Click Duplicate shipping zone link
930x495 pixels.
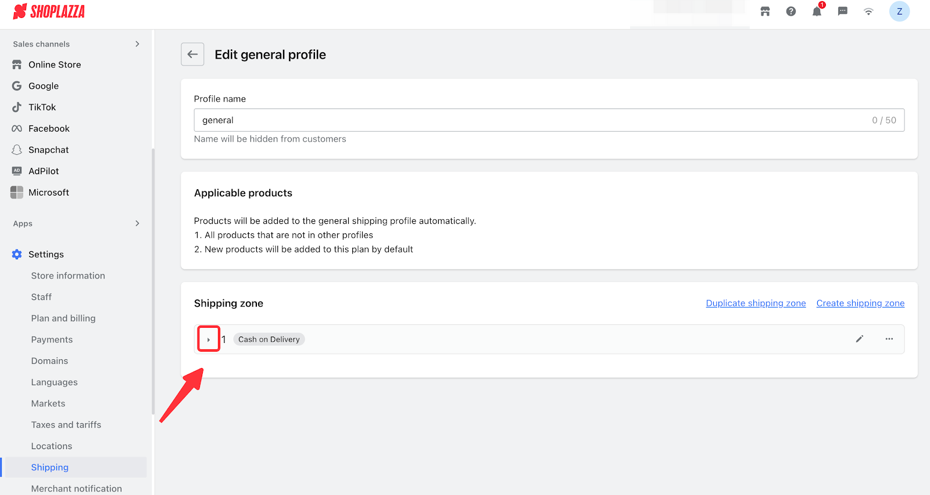point(756,303)
